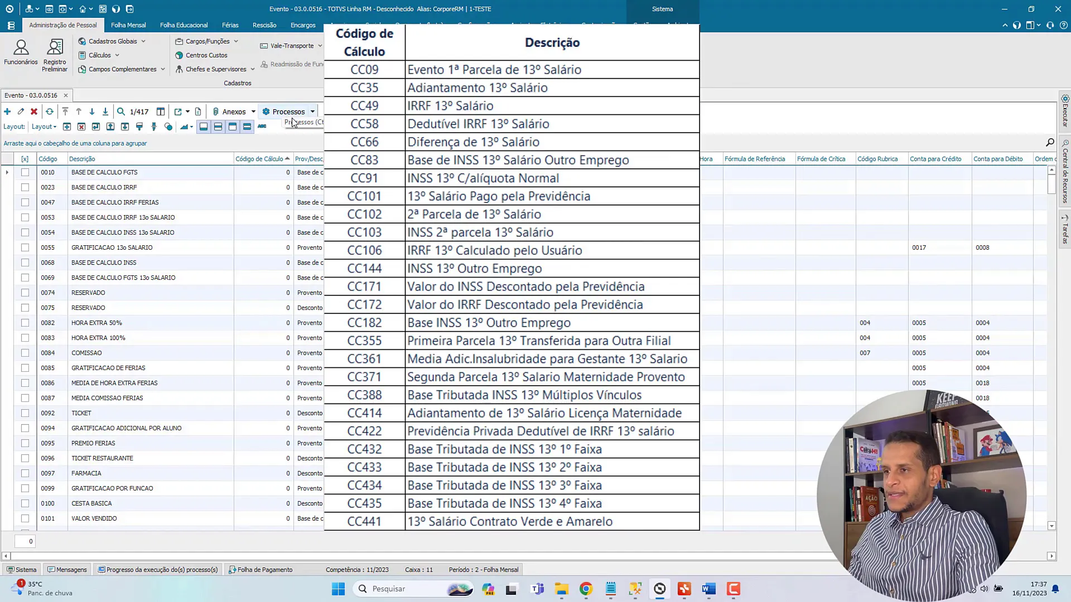This screenshot has width=1071, height=602.
Task: Open the Anexos dropdown menu
Action: coord(234,111)
